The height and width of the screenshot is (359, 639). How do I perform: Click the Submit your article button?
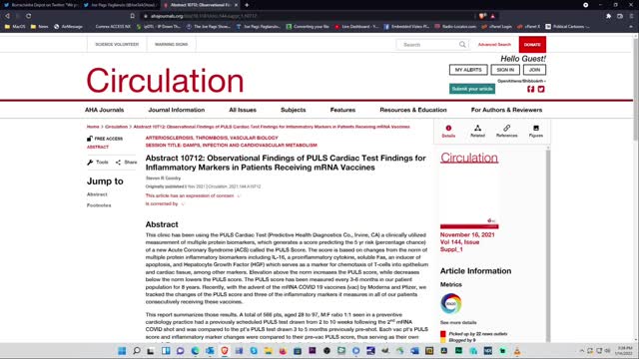point(472,89)
